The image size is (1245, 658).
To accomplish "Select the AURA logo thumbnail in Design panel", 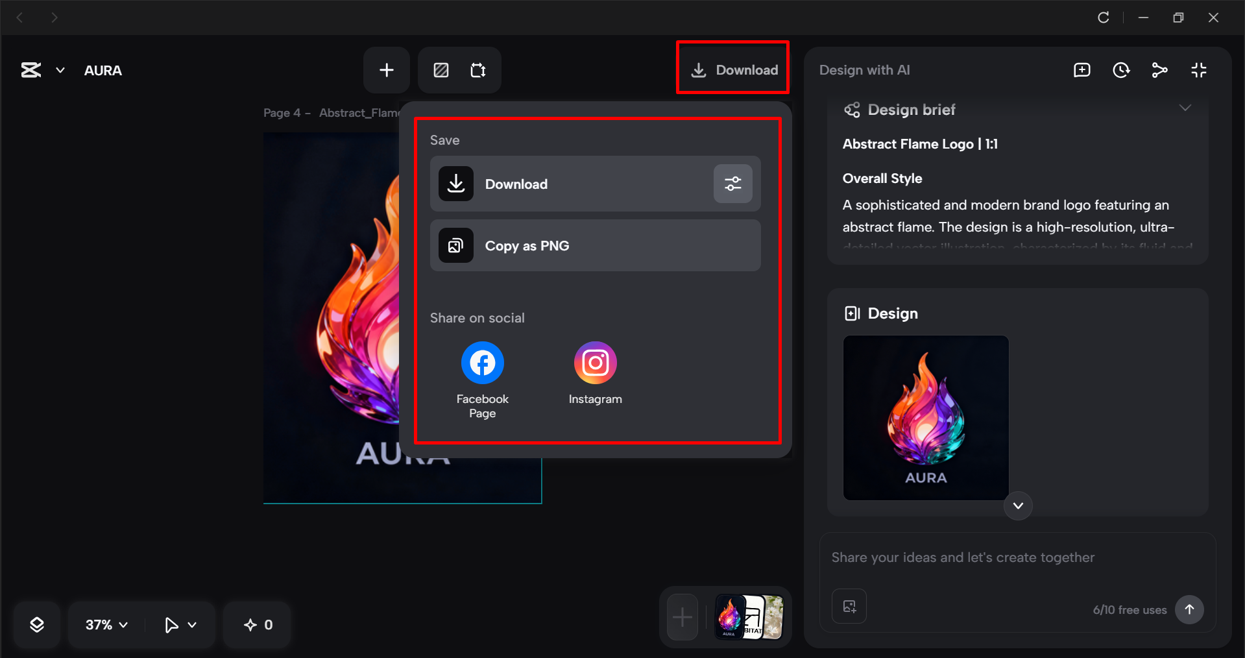I will pos(925,419).
